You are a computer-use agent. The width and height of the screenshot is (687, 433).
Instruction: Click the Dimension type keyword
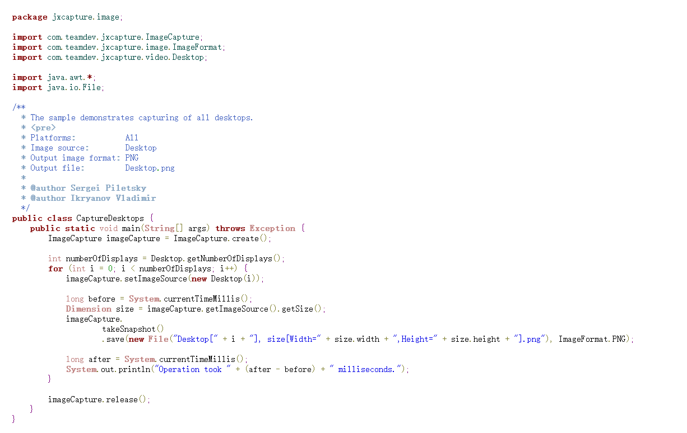pyautogui.click(x=89, y=309)
